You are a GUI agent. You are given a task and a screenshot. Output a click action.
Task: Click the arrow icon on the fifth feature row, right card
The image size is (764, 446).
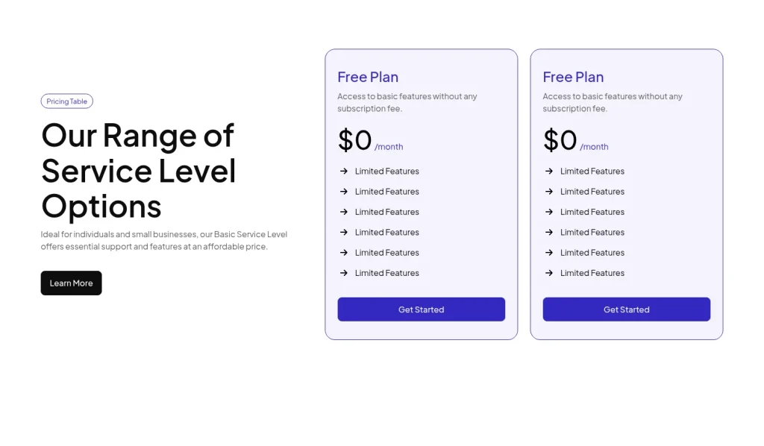tap(548, 252)
